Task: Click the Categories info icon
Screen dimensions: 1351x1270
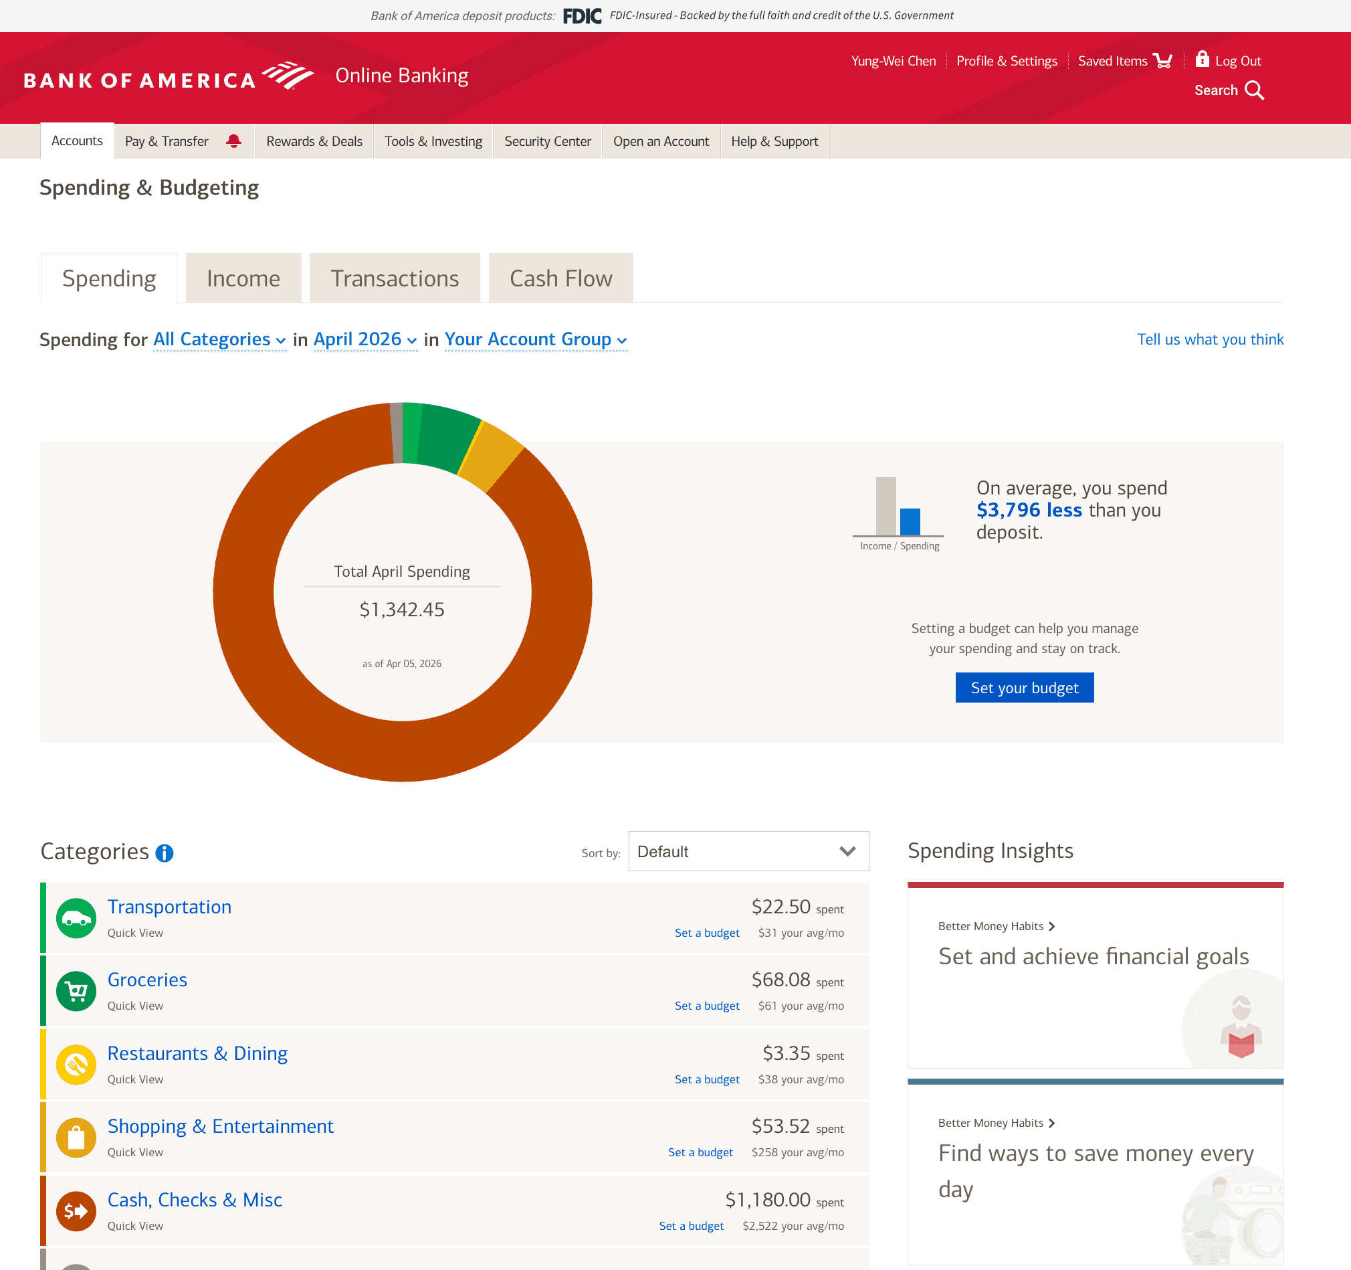Action: [165, 852]
